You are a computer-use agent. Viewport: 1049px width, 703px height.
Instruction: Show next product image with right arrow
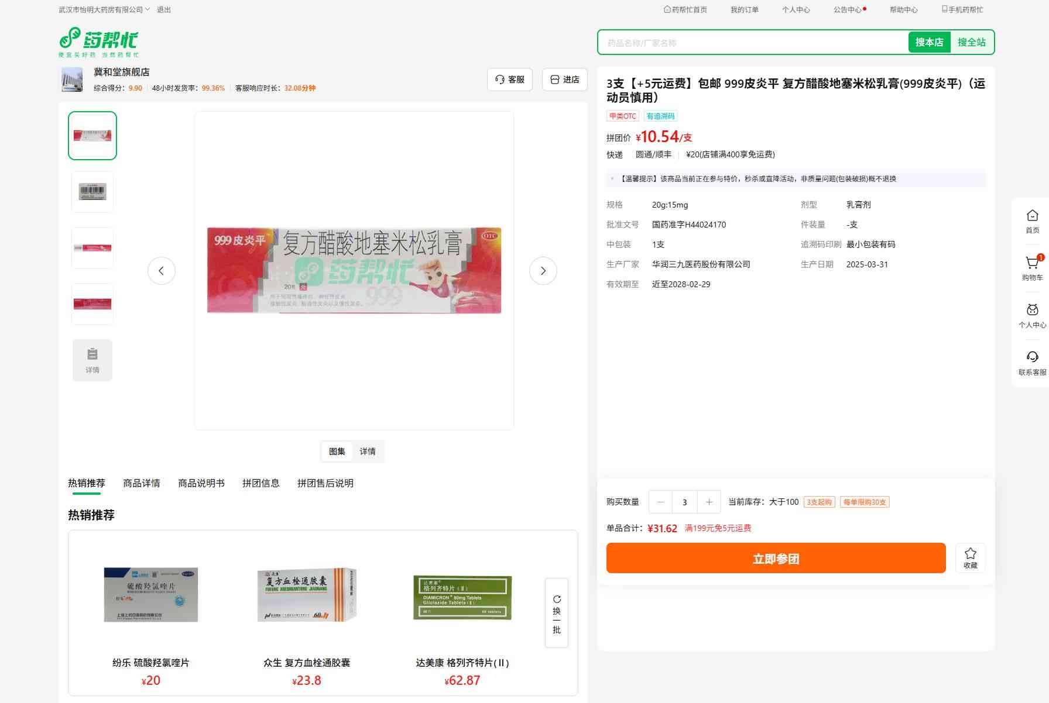543,271
